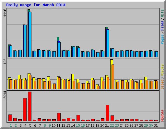Click day 14 on the x-axis
This screenshot has height=129, width=166.
click(x=73, y=125)
